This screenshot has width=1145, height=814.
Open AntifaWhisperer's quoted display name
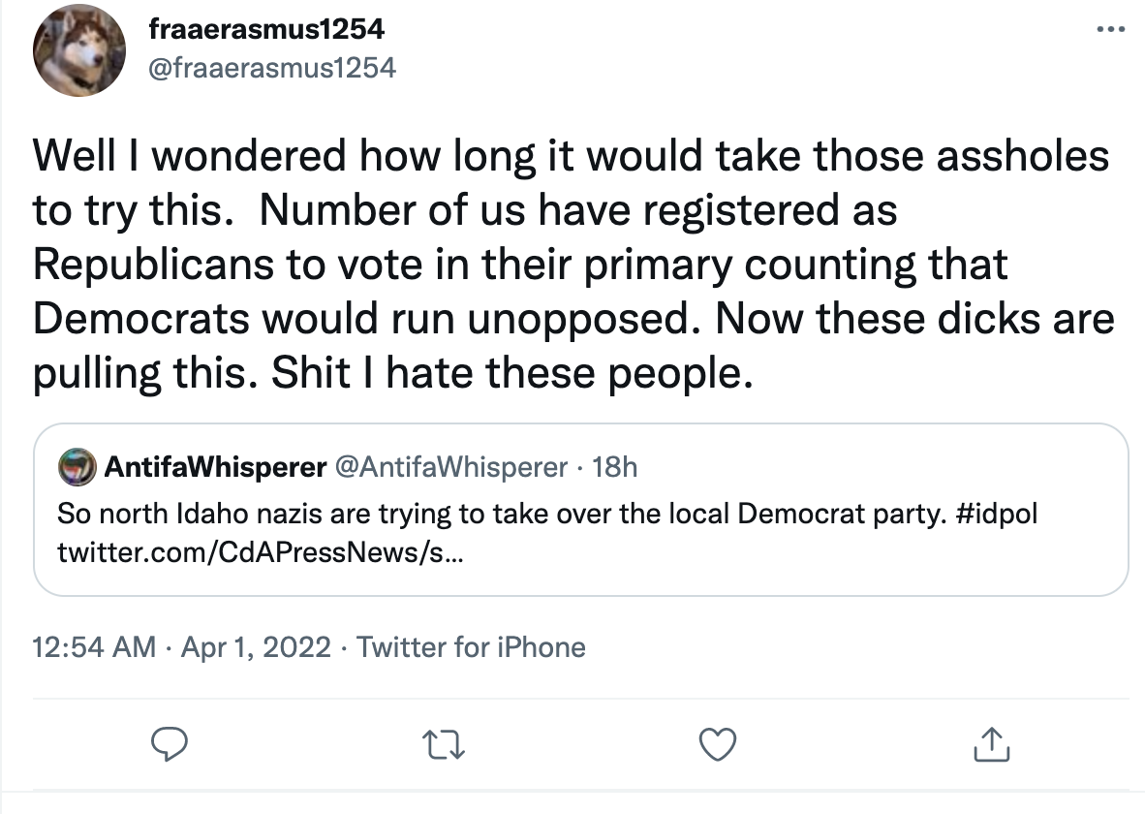[214, 468]
